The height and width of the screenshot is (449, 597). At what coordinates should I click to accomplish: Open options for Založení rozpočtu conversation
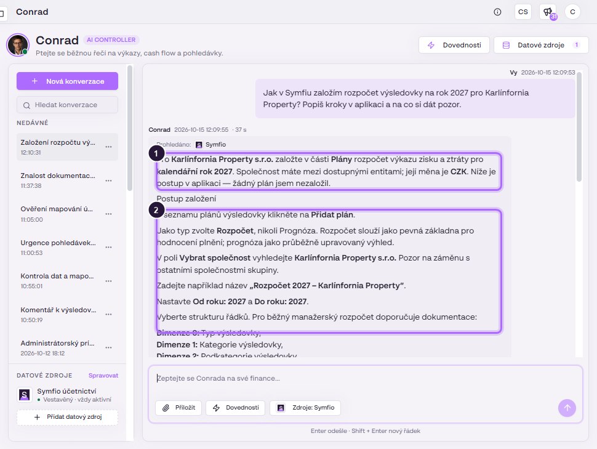108,147
